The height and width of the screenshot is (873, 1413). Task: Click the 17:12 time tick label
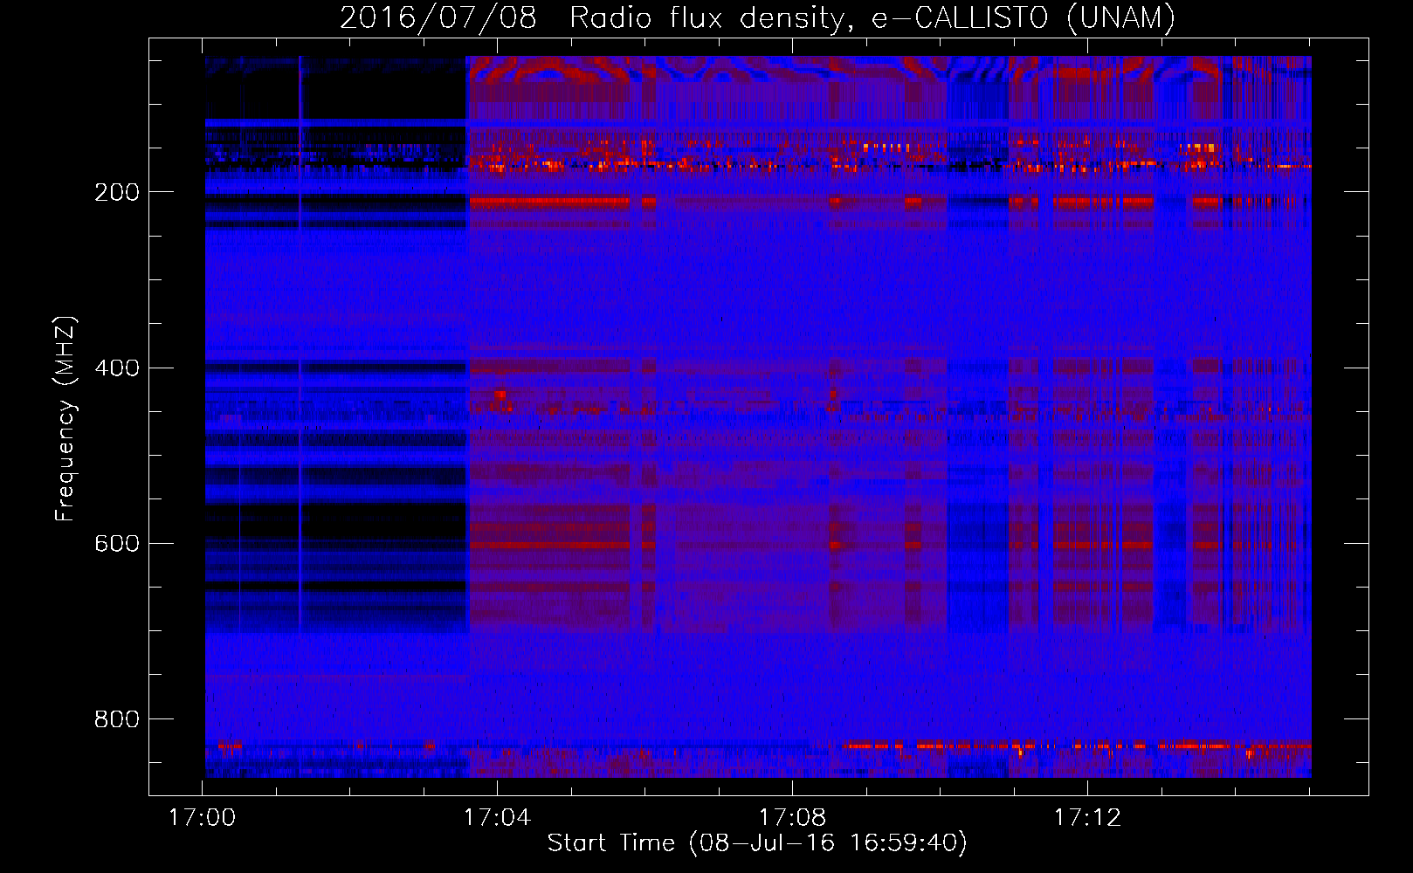[1087, 818]
